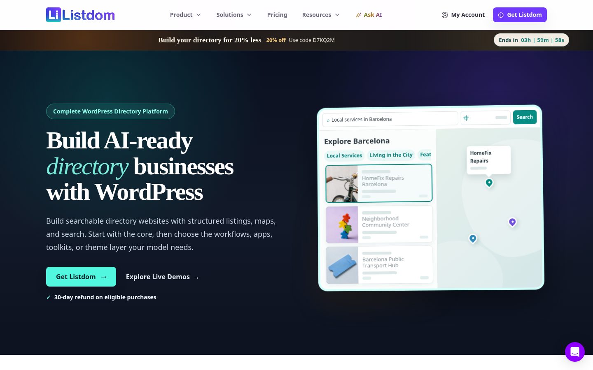The width and height of the screenshot is (593, 370).
Task: Click the teal map pin under HomeFix Repairs
Action: point(489,183)
